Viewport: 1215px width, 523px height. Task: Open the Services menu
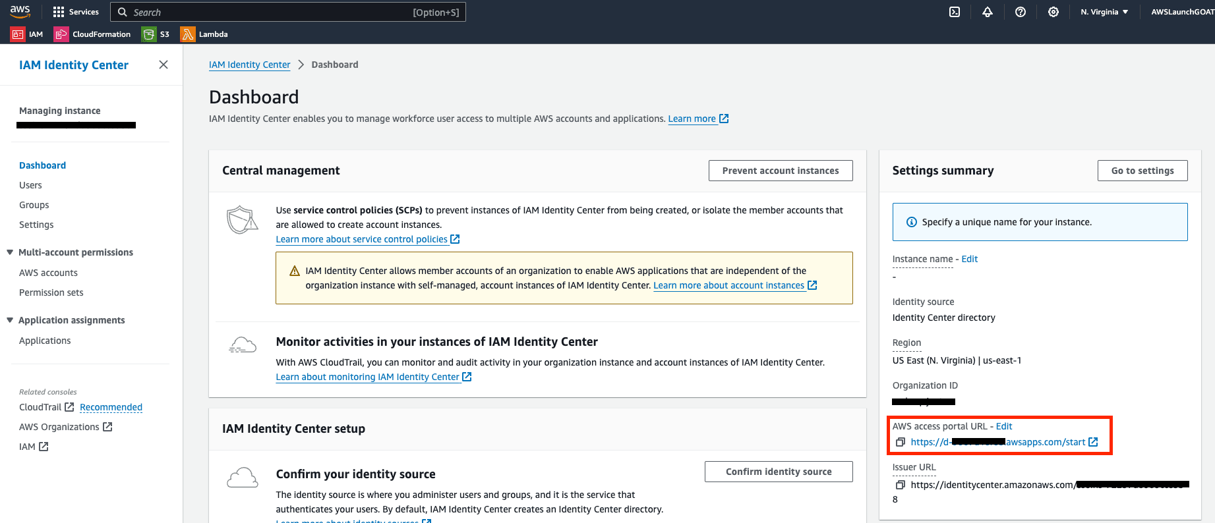pos(76,11)
